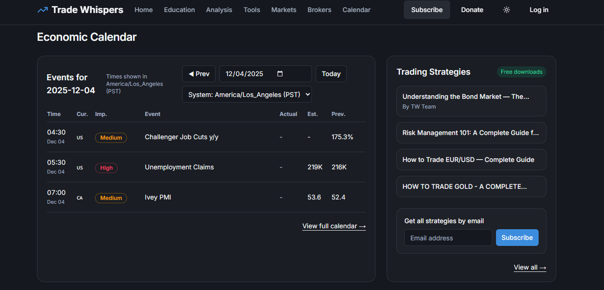Open the Education nav item

point(179,9)
